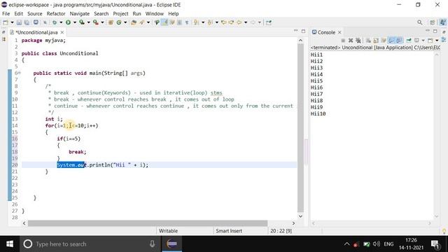The height and width of the screenshot is (252, 448).
Task: Switch to the Java perspective icon
Action: 442,22
